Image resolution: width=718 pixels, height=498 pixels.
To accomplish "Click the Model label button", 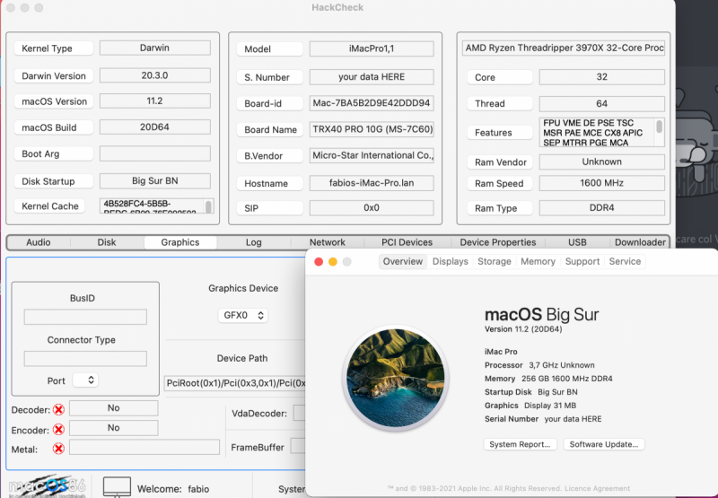I will coord(270,49).
